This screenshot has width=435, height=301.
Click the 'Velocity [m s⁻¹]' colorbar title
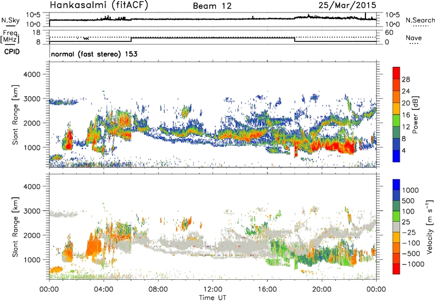[x=430, y=227]
